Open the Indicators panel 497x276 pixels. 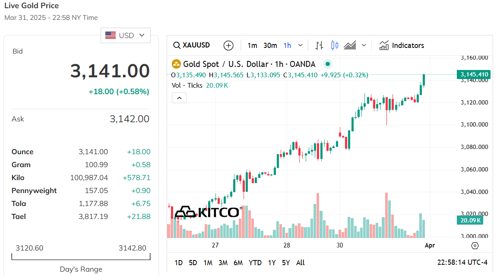point(402,45)
